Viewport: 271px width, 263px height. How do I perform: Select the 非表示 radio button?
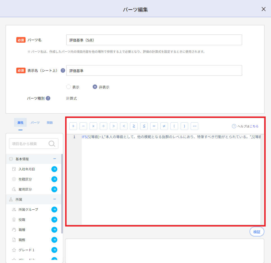click(x=95, y=87)
